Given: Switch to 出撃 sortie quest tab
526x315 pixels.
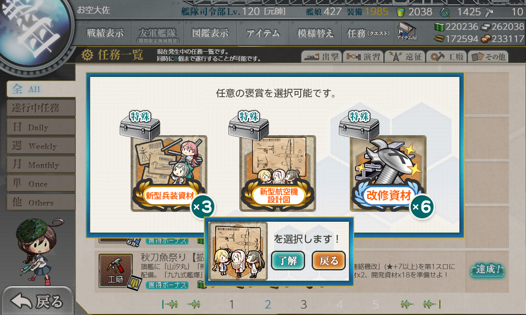Looking at the screenshot, I should [x=321, y=57].
